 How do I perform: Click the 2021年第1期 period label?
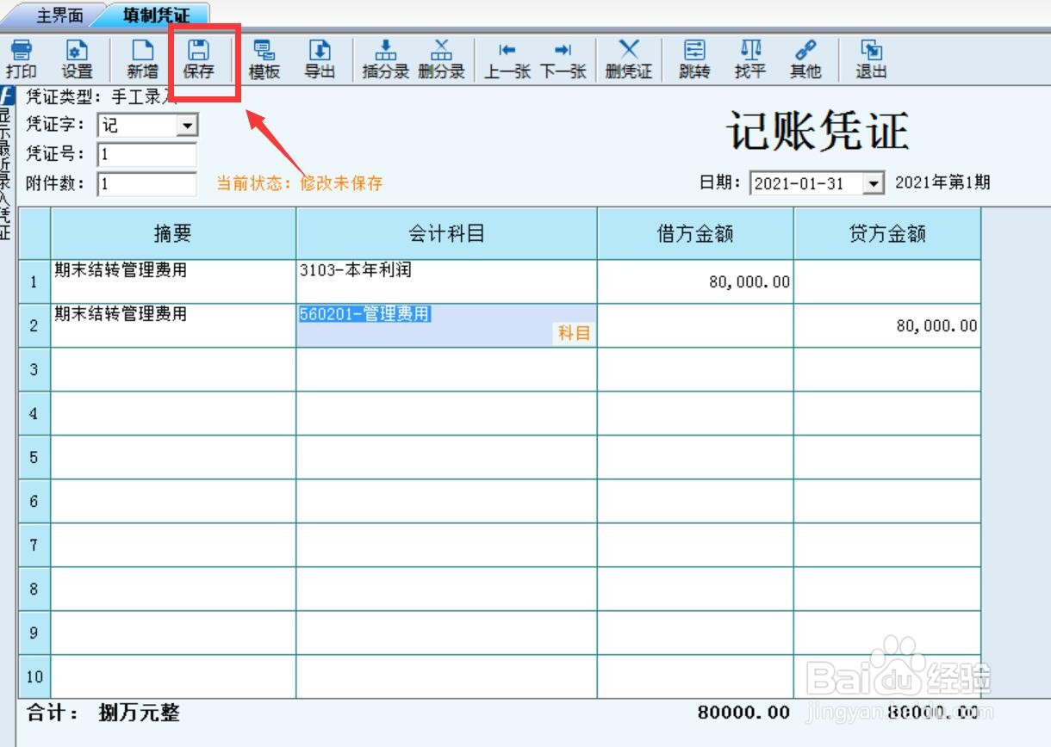[x=942, y=182]
